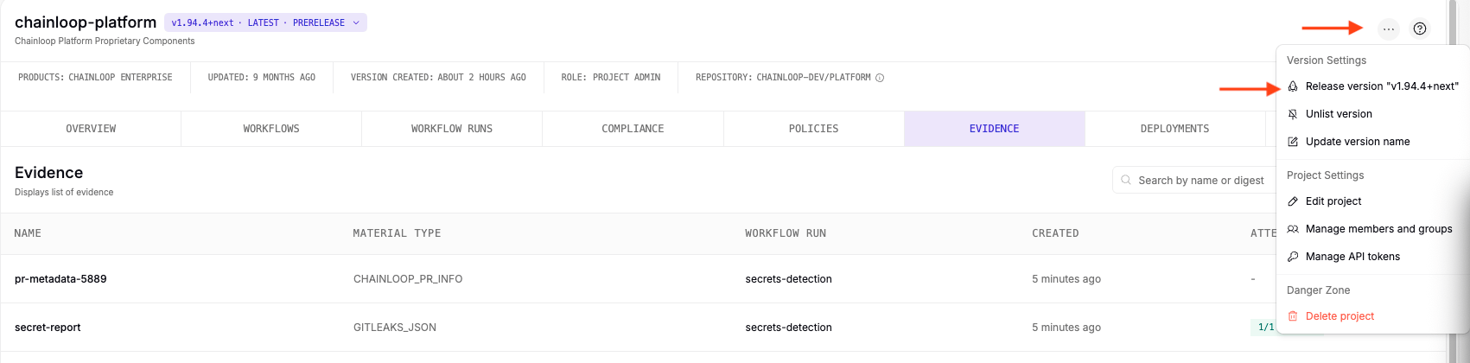Select the Evidence tab
This screenshot has height=363, width=1470.
click(x=994, y=129)
